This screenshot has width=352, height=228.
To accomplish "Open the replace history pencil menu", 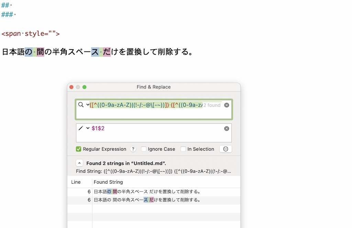I will [x=80, y=128].
